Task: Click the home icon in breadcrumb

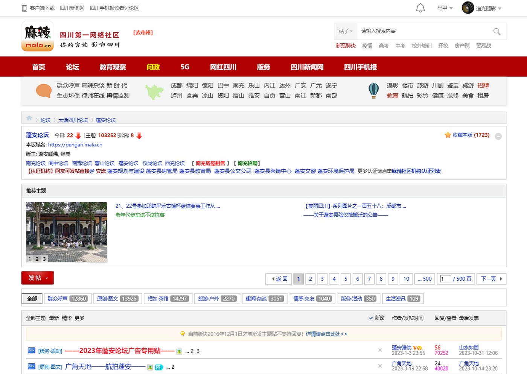Action: tap(29, 119)
